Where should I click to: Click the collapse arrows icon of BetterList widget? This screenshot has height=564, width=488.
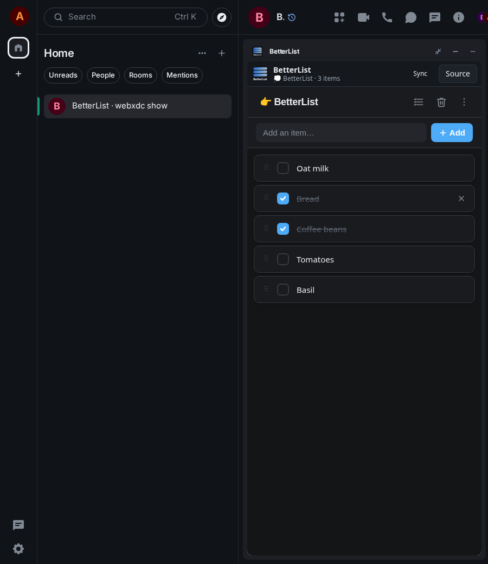coord(438,52)
